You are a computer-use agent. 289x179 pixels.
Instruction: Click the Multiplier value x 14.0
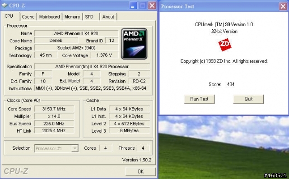(x=54, y=116)
